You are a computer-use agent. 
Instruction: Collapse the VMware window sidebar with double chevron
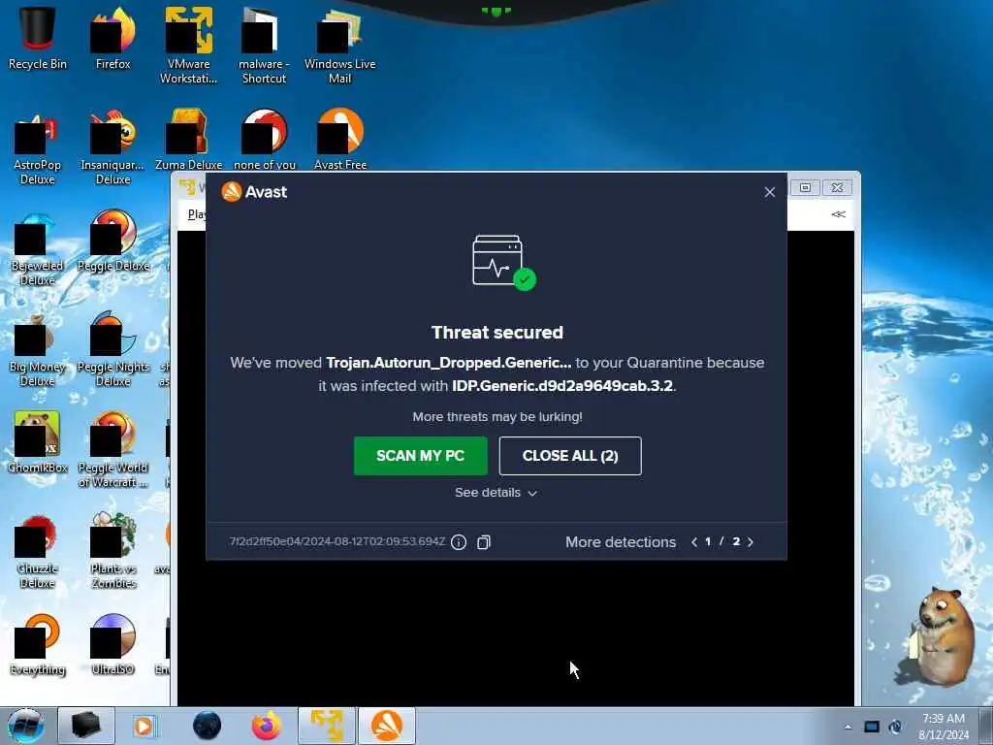(x=838, y=214)
